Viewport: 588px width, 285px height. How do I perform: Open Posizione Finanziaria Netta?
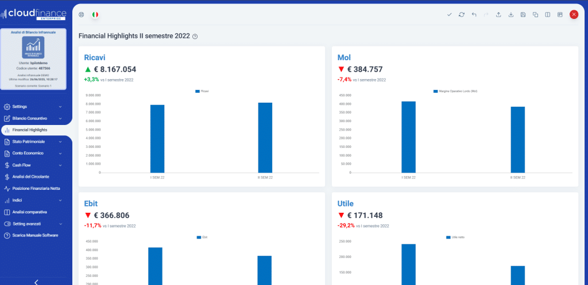coord(36,189)
